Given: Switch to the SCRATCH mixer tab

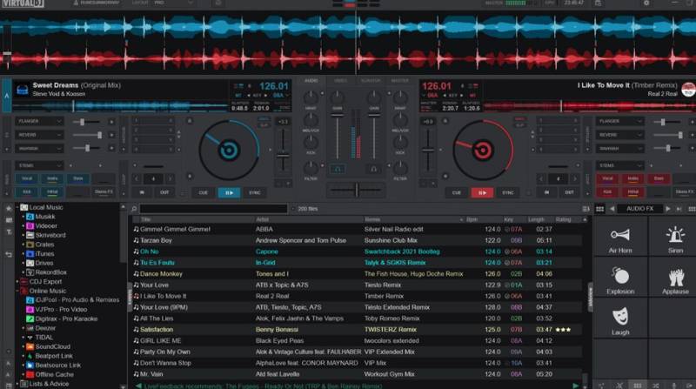Looking at the screenshot, I should [x=371, y=80].
